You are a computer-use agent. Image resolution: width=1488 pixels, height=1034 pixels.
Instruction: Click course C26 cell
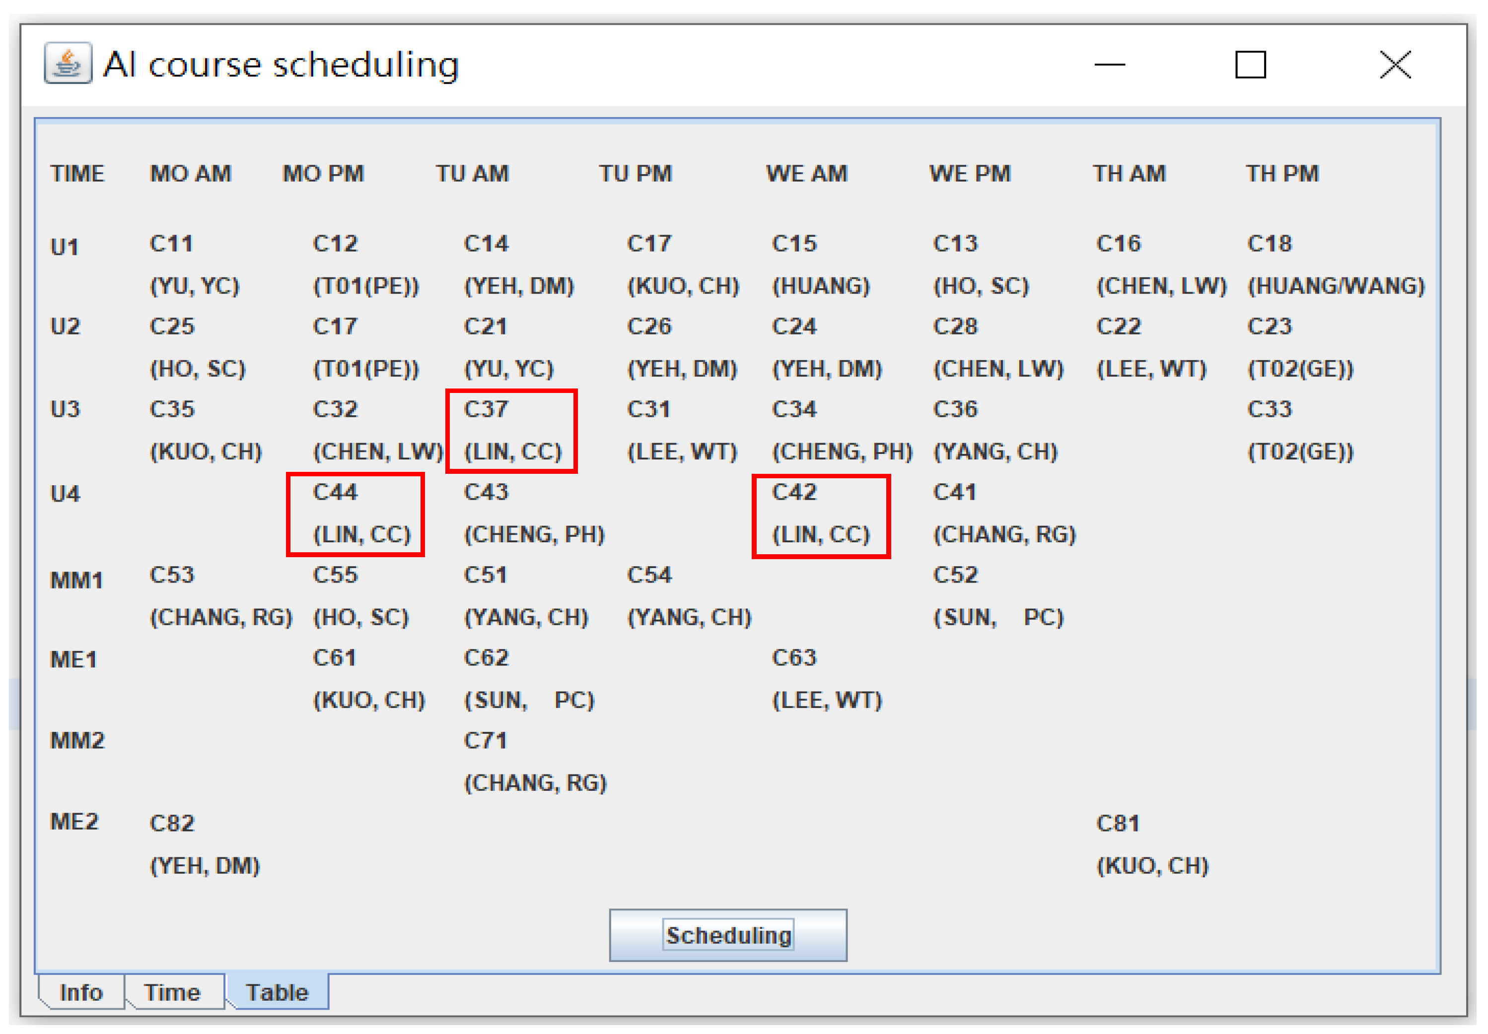649,325
